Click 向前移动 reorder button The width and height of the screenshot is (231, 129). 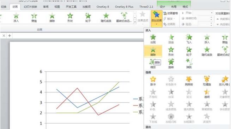click(223, 19)
